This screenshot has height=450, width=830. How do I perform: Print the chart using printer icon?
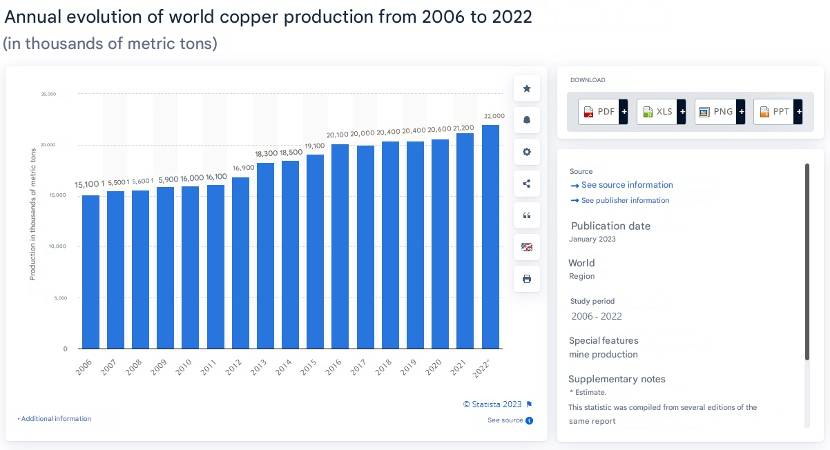(527, 279)
